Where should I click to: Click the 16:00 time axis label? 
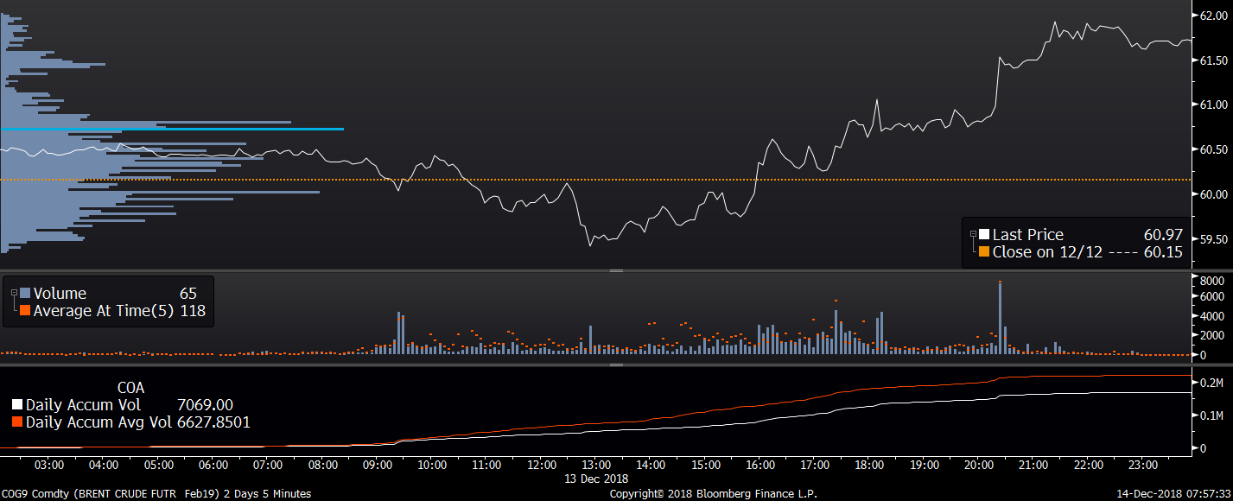tap(760, 465)
